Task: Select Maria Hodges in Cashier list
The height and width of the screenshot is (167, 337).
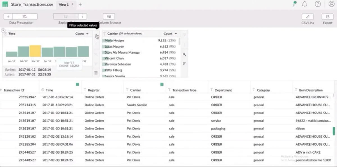Action: tap(114, 41)
